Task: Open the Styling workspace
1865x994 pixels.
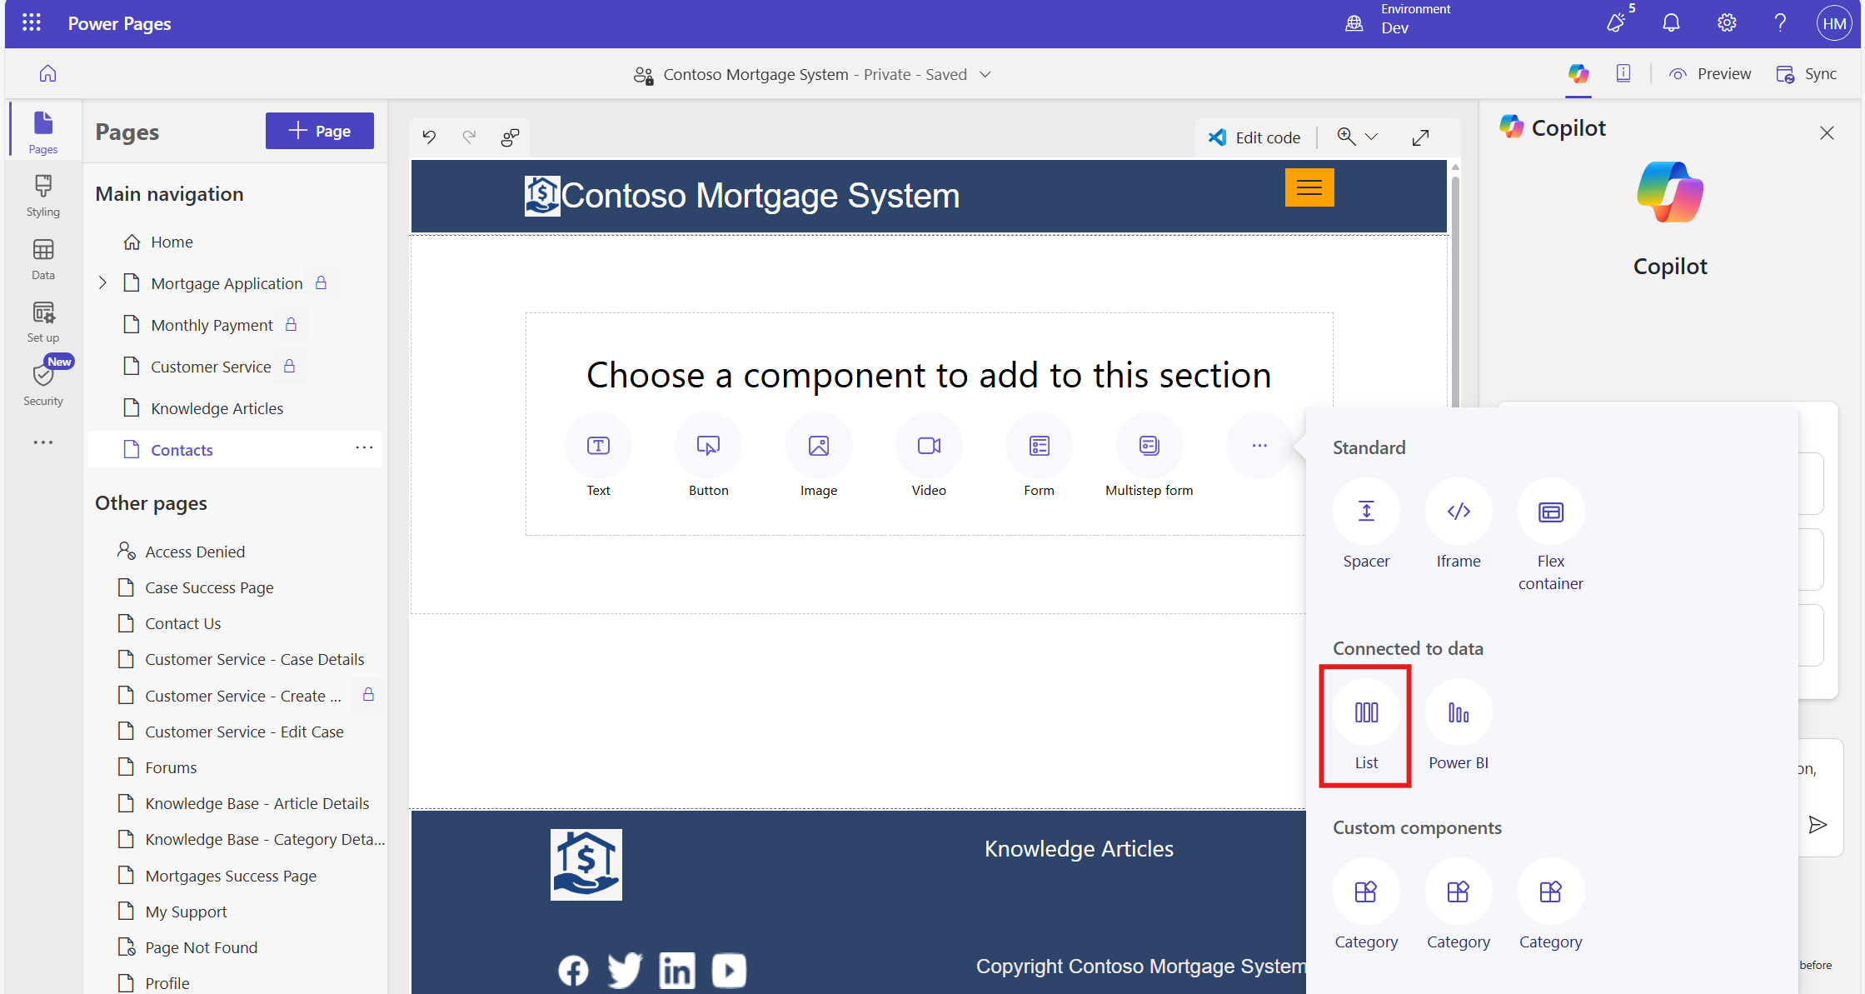Action: coord(43,196)
